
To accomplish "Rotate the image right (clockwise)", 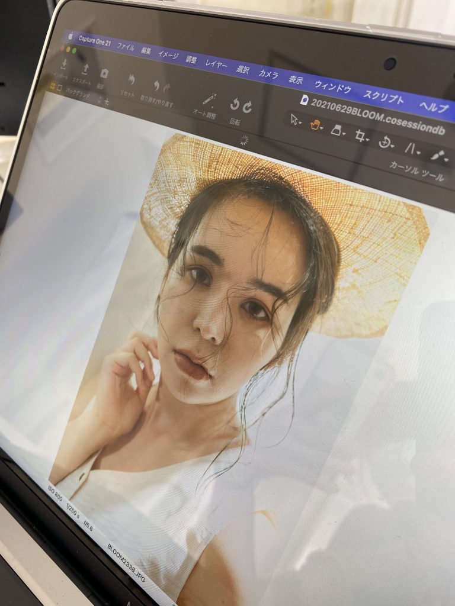I will pyautogui.click(x=247, y=108).
